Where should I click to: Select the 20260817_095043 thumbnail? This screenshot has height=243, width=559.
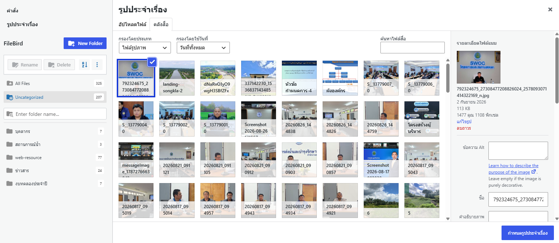(422, 160)
